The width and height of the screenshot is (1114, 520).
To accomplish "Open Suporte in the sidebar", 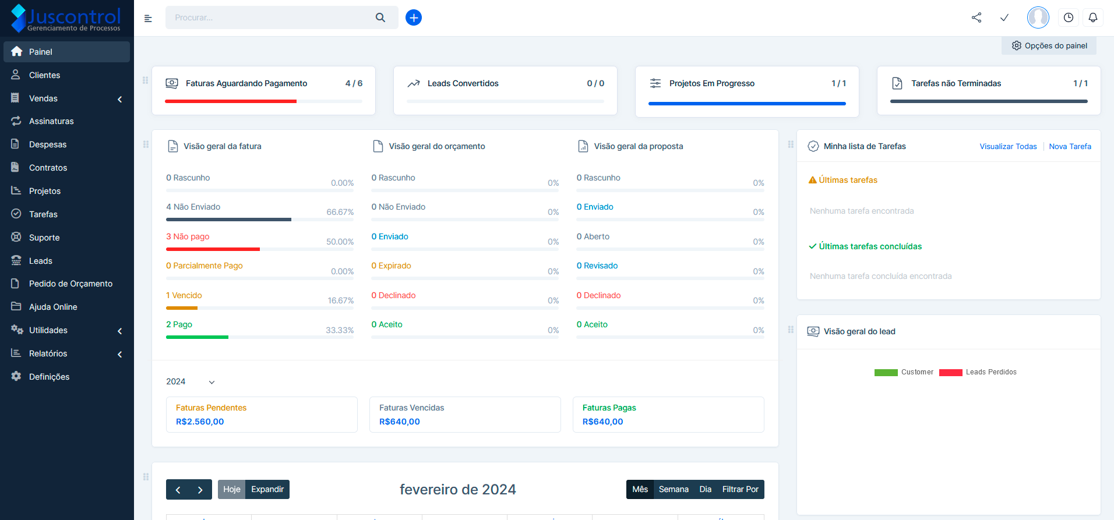I will pyautogui.click(x=67, y=238).
